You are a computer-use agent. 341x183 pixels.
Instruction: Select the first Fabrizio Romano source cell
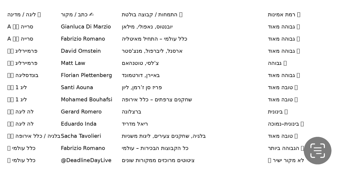(x=83, y=39)
